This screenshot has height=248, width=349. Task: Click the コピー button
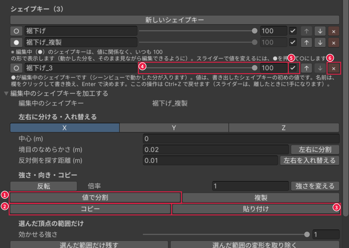(x=90, y=209)
